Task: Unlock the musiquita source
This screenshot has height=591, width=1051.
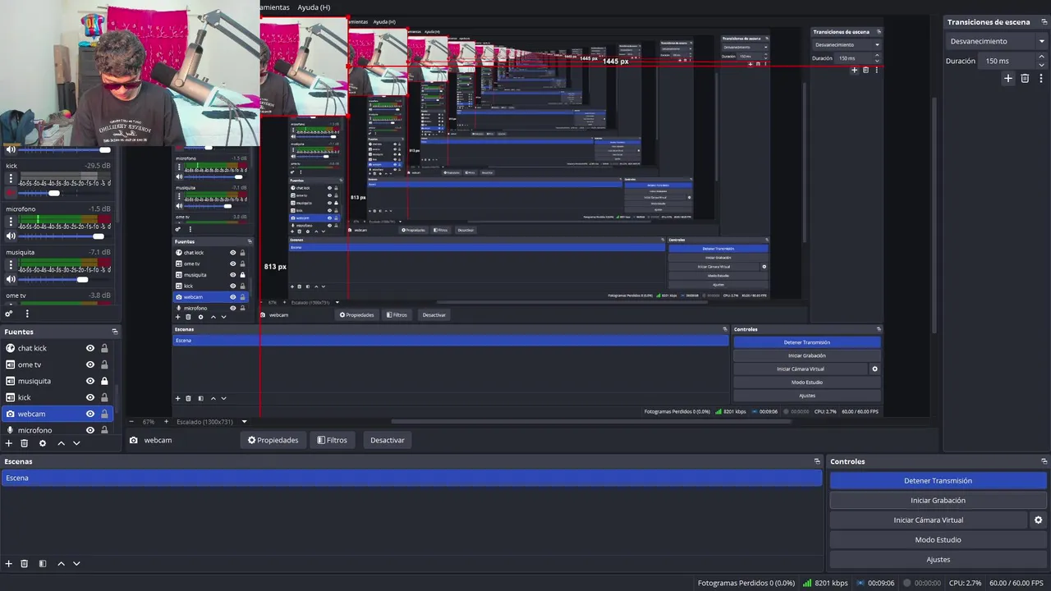Action: (104, 381)
